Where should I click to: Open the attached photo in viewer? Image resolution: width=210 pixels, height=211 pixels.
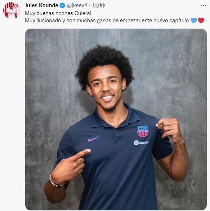click(116, 119)
